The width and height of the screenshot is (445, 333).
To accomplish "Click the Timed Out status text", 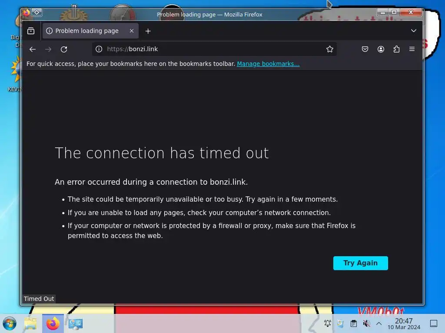I will [39, 299].
